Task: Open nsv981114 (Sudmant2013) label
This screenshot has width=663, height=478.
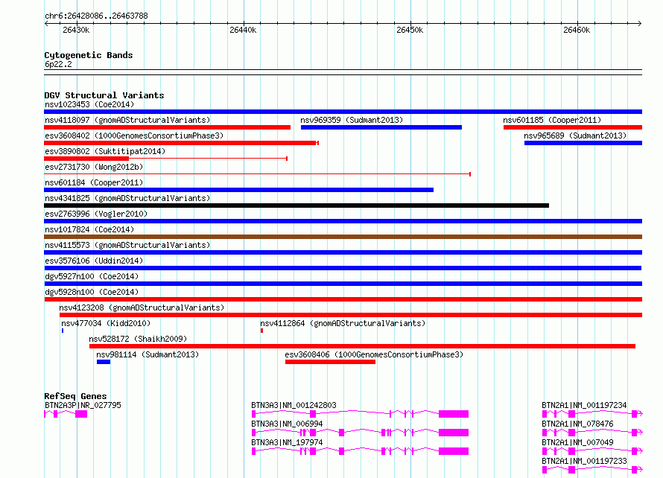Action: (147, 354)
